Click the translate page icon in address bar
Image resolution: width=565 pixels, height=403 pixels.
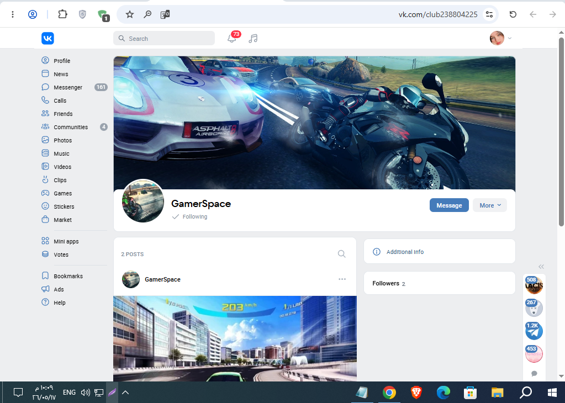(x=165, y=14)
